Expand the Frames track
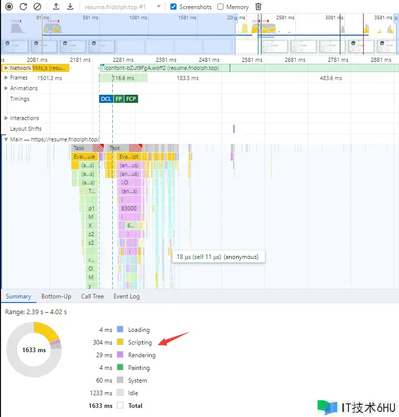The height and width of the screenshot is (417, 399). pos(6,78)
